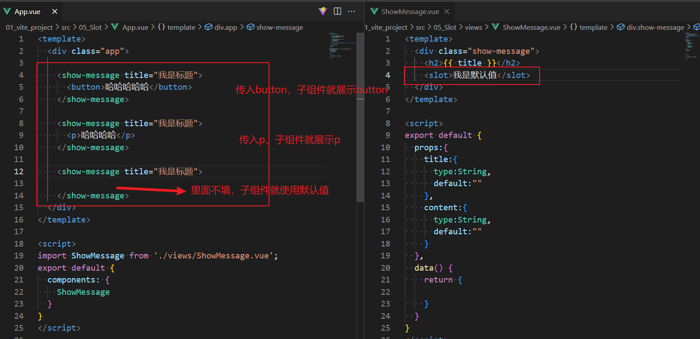The width and height of the screenshot is (700, 339).
Task: Click line number 19 in App.vue
Action: pyautogui.click(x=19, y=256)
